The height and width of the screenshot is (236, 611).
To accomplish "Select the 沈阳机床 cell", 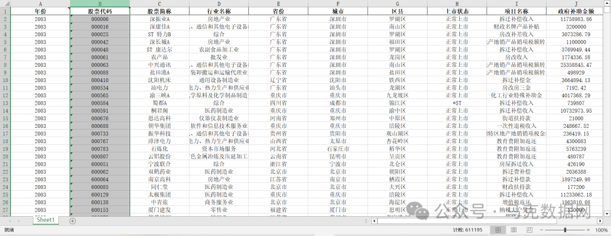I will tap(160, 80).
